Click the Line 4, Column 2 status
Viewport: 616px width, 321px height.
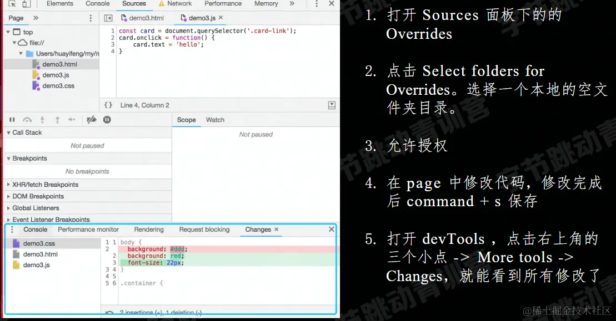(144, 105)
